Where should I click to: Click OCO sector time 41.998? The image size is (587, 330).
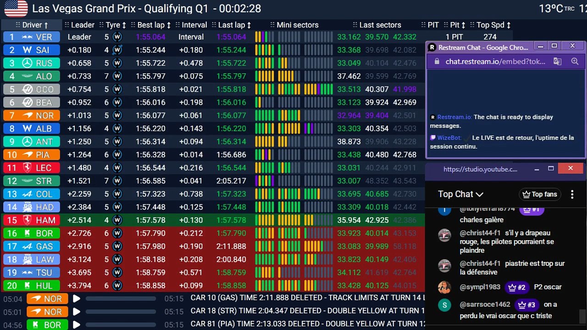(x=404, y=89)
